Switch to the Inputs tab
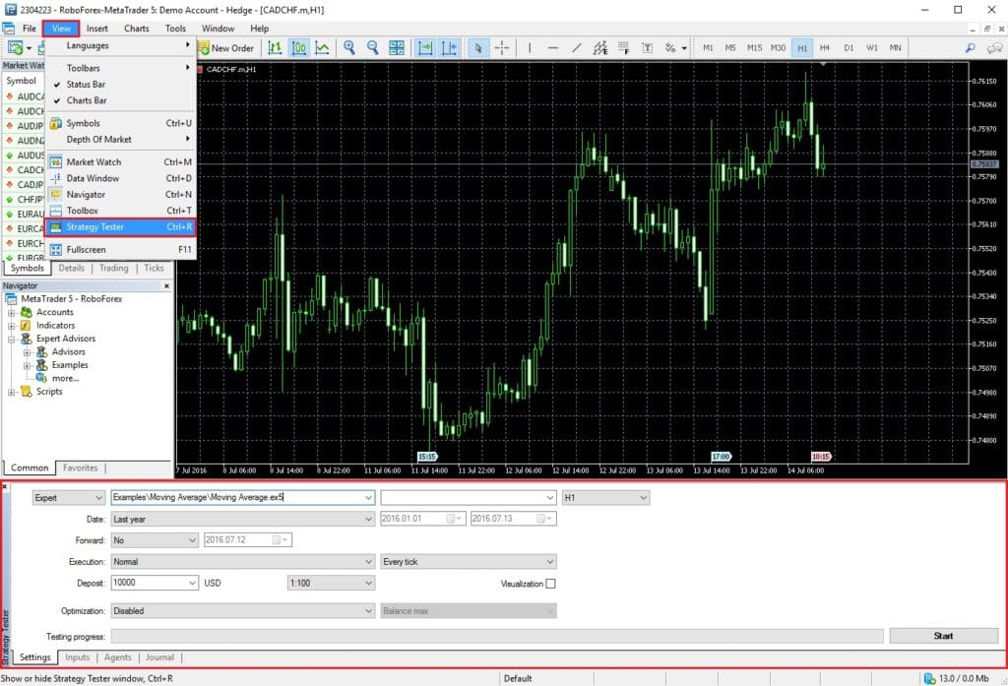The height and width of the screenshot is (686, 1008). (x=77, y=657)
